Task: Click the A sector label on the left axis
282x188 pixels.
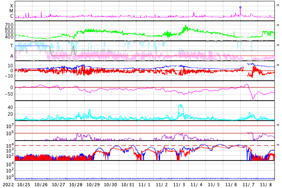Action: pyautogui.click(x=12, y=56)
